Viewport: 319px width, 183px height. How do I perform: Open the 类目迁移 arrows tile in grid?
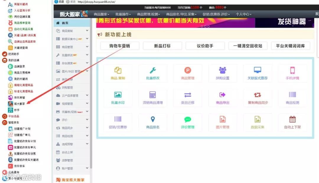(188, 98)
